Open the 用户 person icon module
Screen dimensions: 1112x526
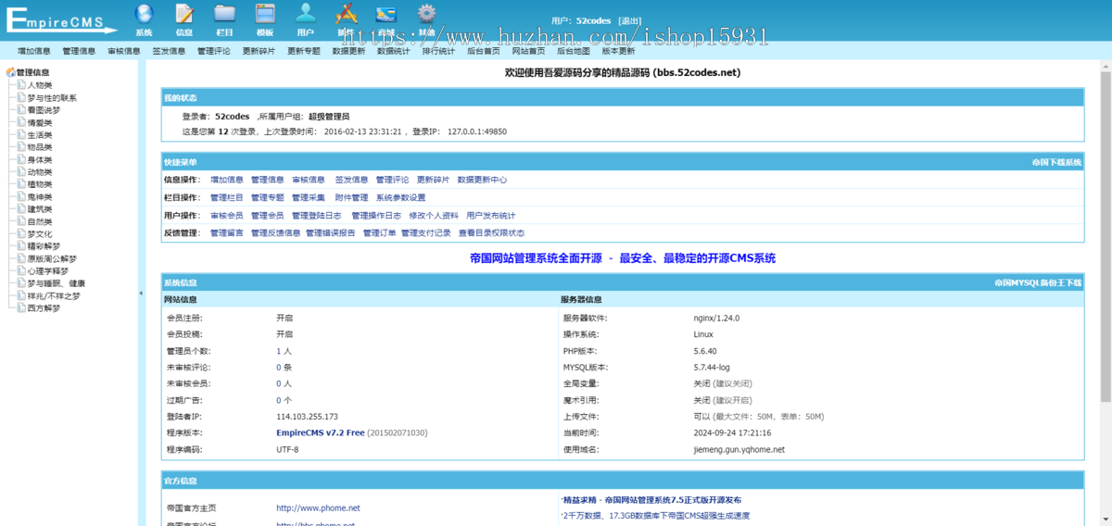(x=306, y=19)
